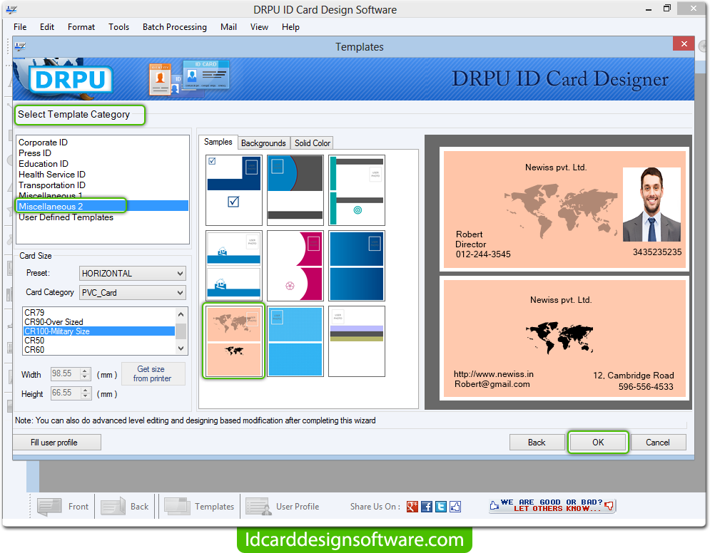Select CR79 card size
This screenshot has width=710, height=553.
point(98,312)
